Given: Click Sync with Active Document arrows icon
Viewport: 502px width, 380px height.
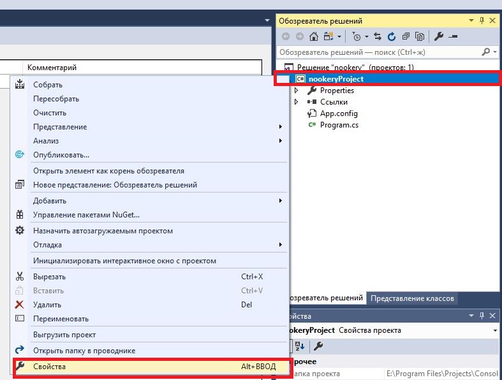Looking at the screenshot, I should pyautogui.click(x=378, y=36).
